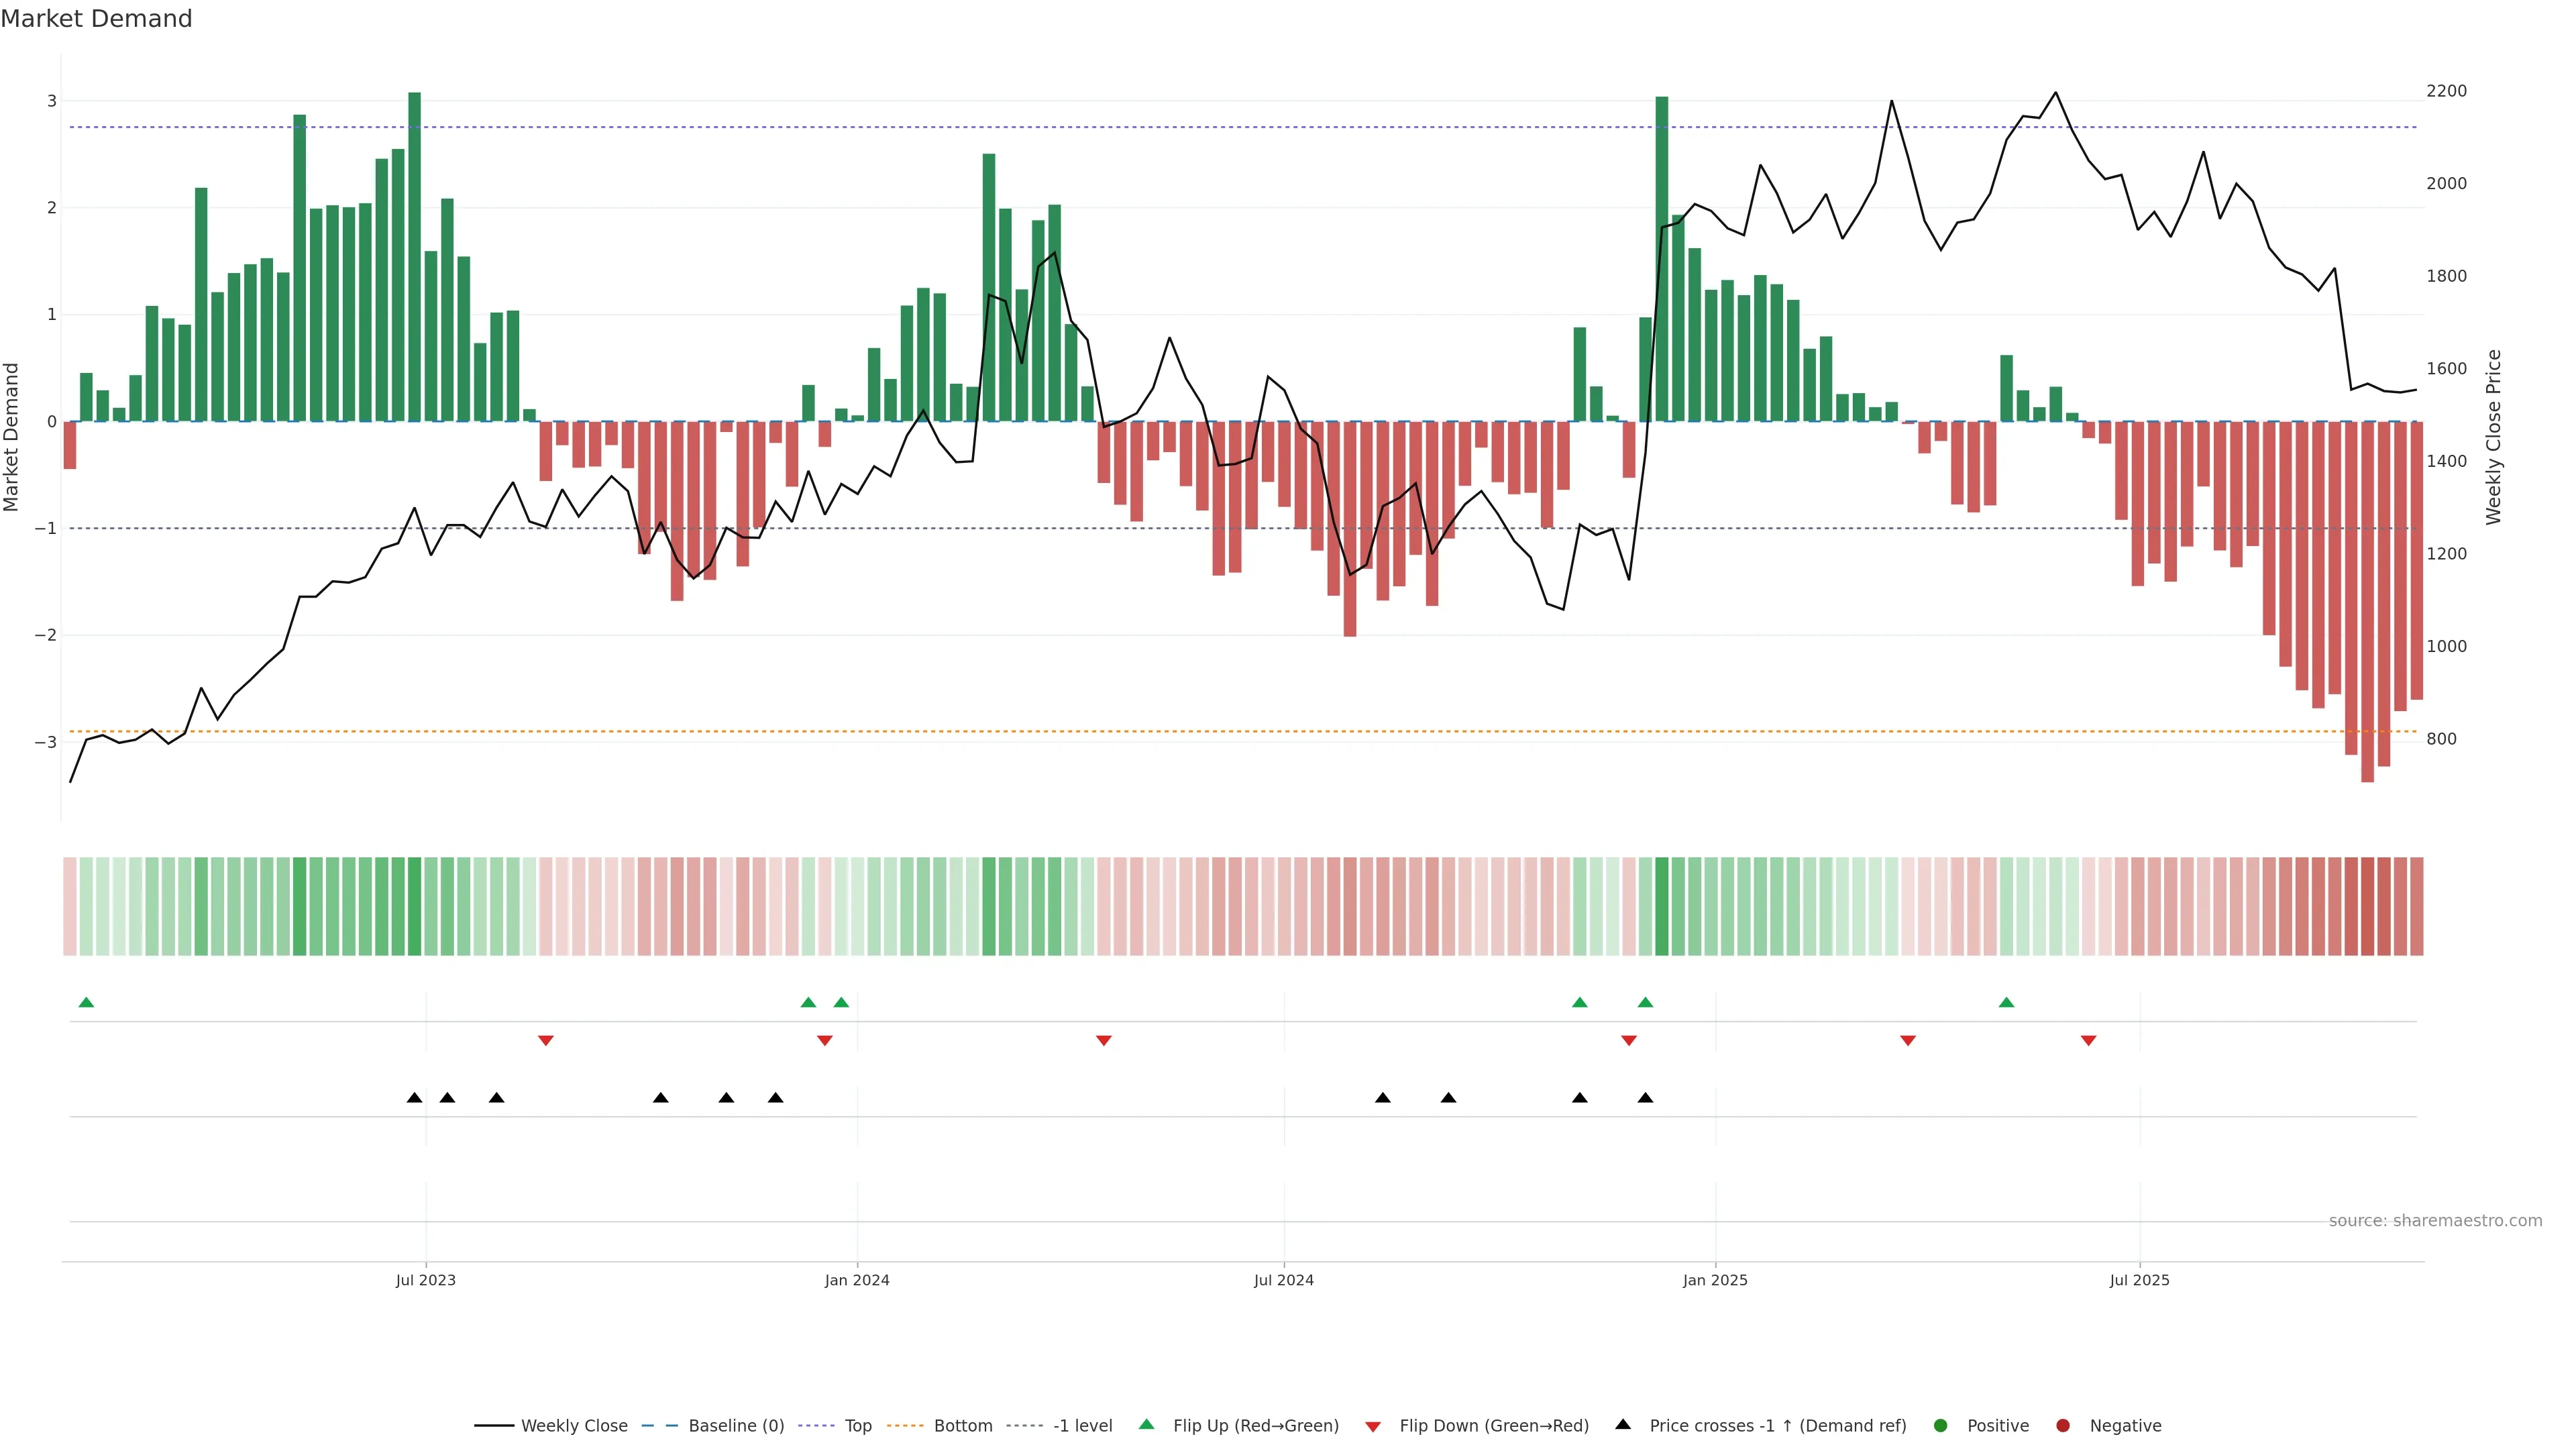Viewport: 2576px width, 1449px height.
Task: Click the Market Demand chart title
Action: [96, 19]
